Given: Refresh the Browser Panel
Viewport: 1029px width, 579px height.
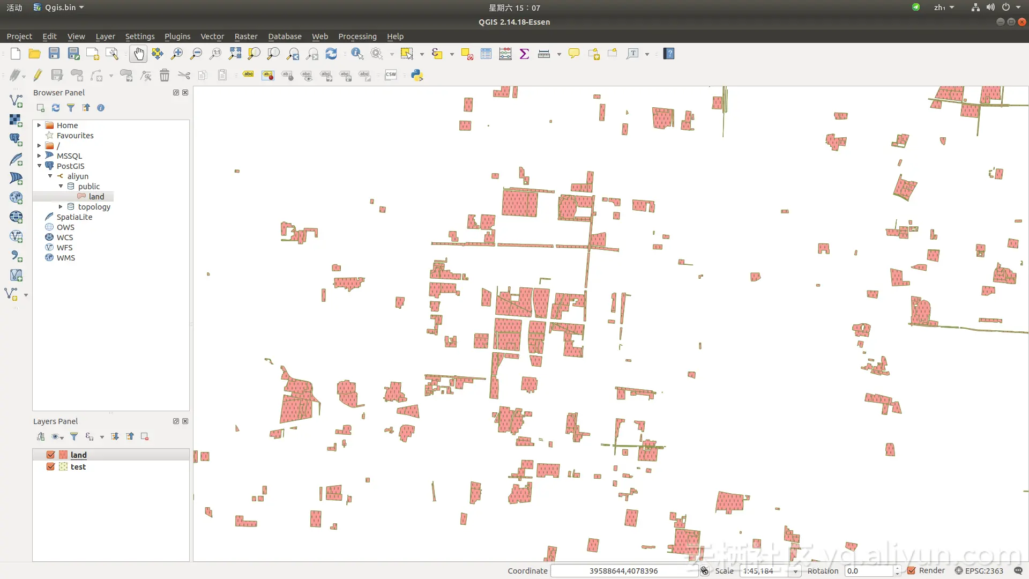Looking at the screenshot, I should (x=55, y=108).
